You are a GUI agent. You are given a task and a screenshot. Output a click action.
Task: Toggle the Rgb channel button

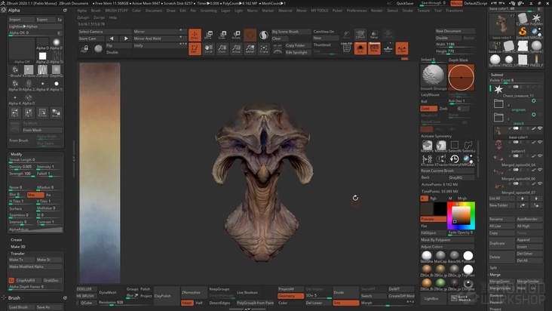pos(434,199)
